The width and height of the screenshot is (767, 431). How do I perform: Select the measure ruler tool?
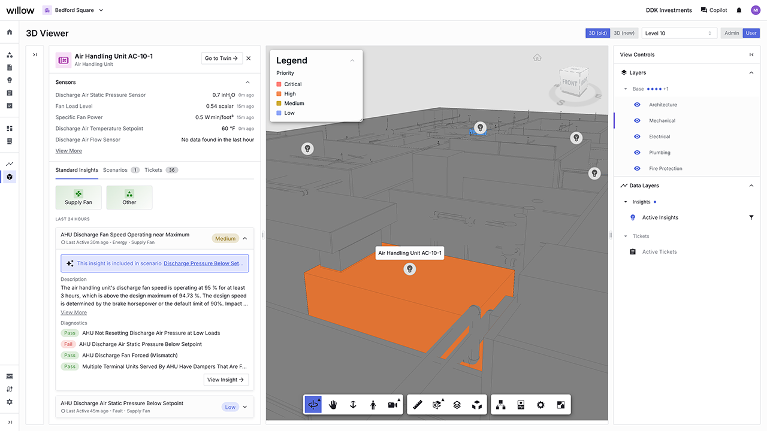pos(418,405)
